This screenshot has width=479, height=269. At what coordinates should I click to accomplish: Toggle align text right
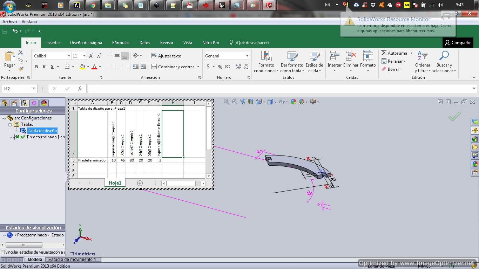pos(125,67)
